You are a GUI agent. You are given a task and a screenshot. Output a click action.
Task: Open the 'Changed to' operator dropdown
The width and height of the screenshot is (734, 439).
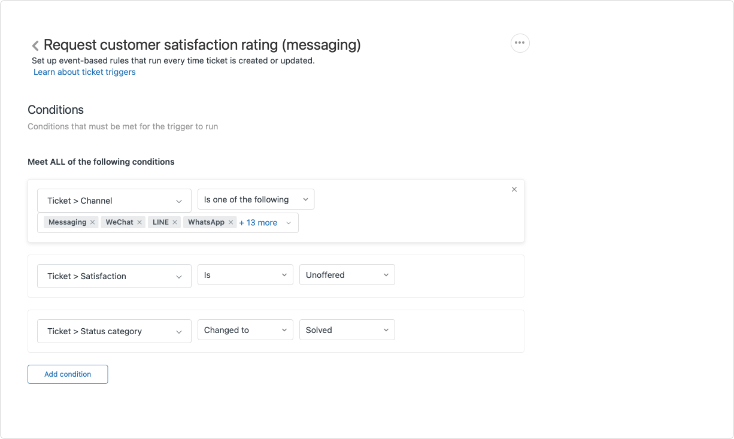[x=245, y=330]
